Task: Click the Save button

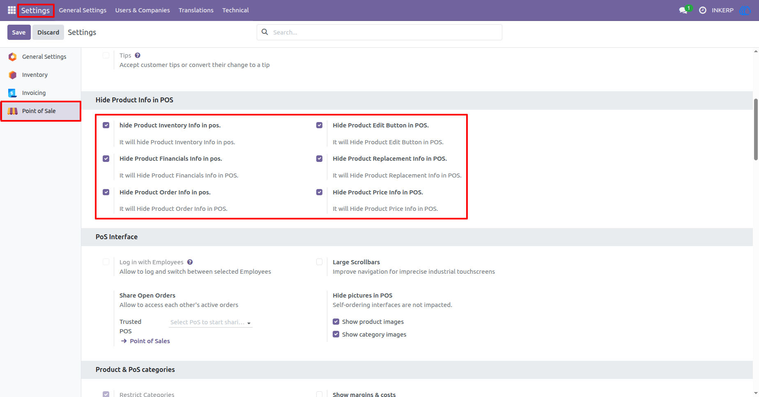Action: click(x=19, y=32)
